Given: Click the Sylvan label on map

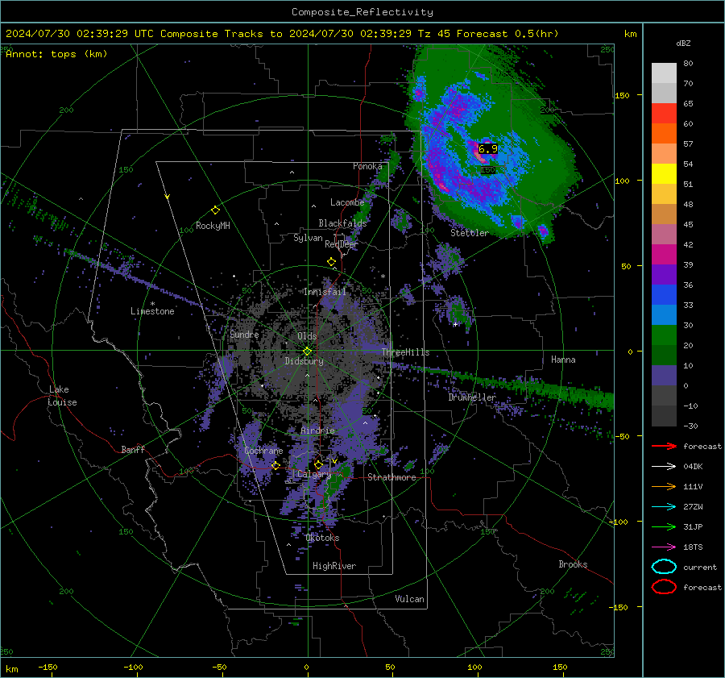Looking at the screenshot, I should click(x=308, y=238).
